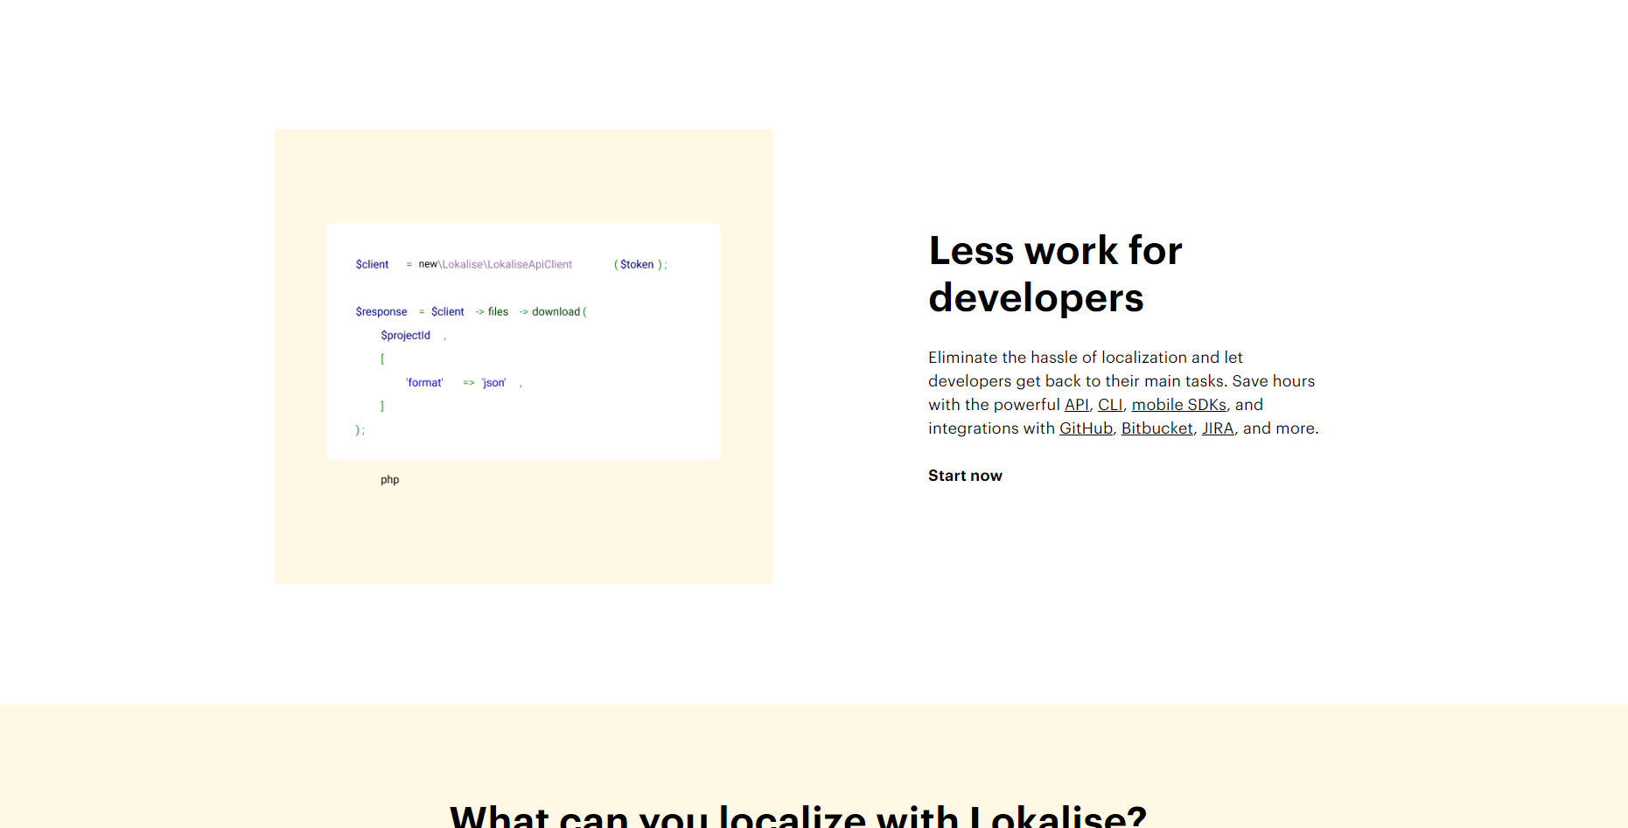1628x828 pixels.
Task: Open the JIRA integration link
Action: [x=1218, y=428]
